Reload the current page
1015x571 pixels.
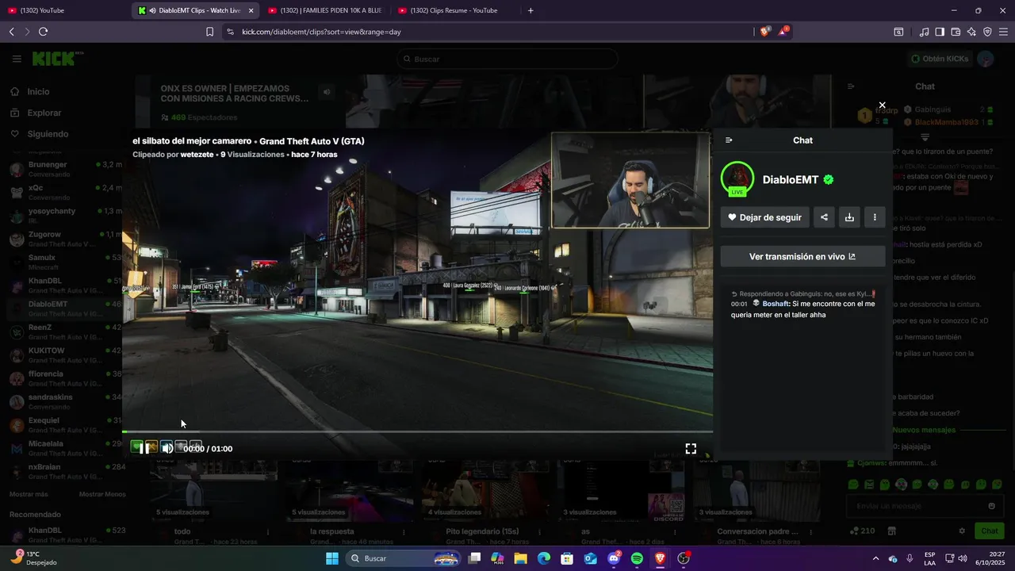(x=43, y=32)
